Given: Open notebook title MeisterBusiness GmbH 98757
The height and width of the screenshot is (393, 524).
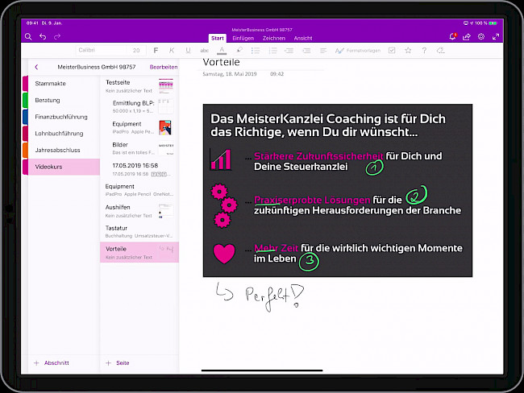Looking at the screenshot, I should pyautogui.click(x=97, y=67).
